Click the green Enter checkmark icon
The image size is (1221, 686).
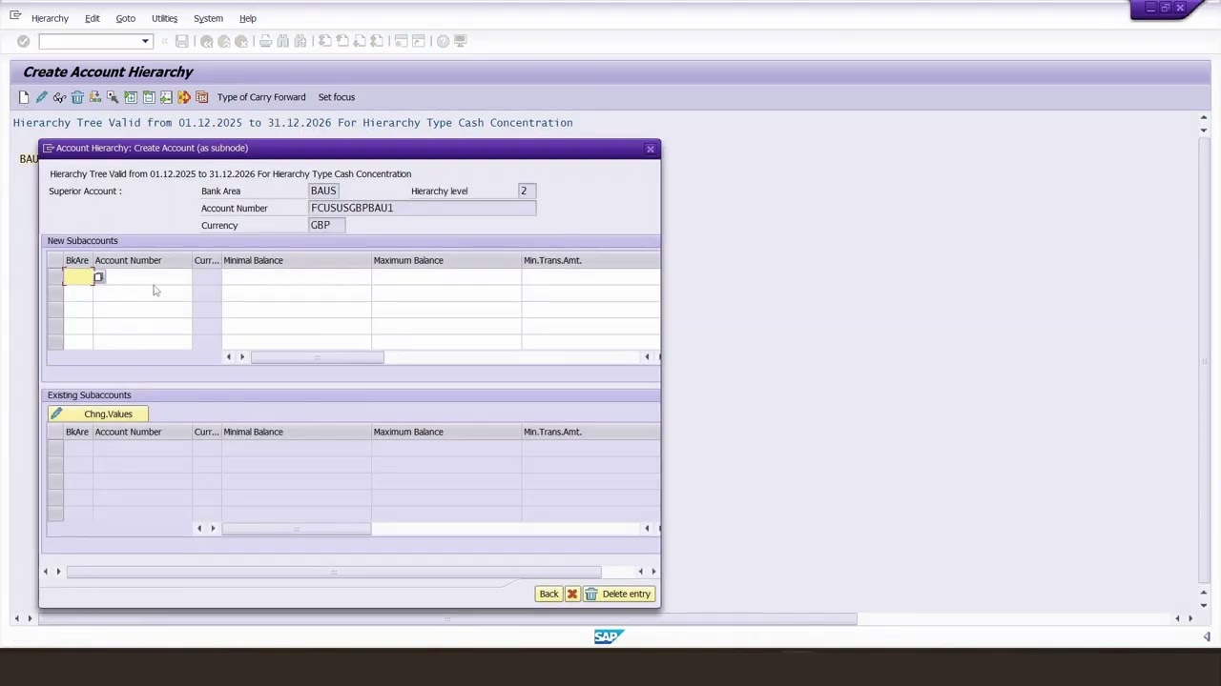[23, 41]
